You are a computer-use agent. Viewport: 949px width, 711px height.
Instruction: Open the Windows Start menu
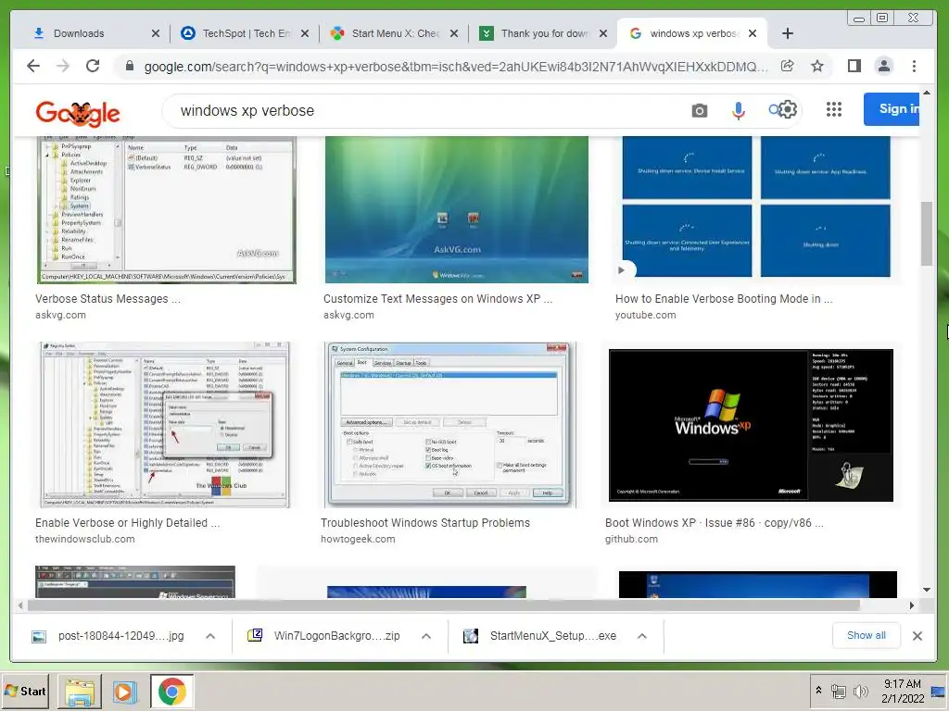[25, 691]
